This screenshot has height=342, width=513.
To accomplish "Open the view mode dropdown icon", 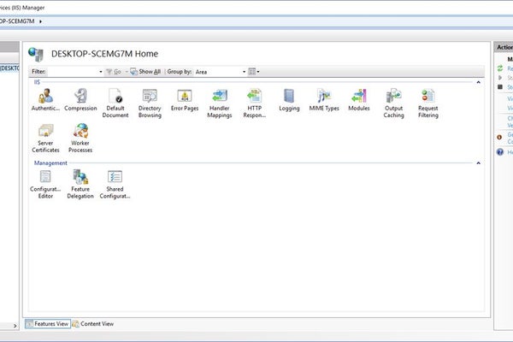I will click(254, 72).
